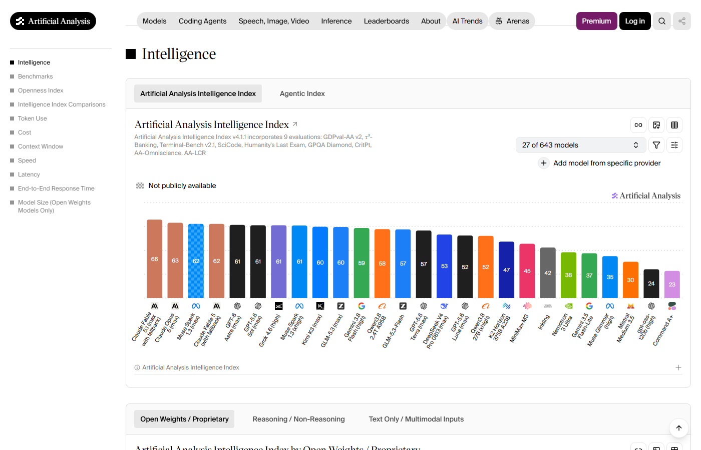Open the About menu
The width and height of the screenshot is (701, 450).
[x=431, y=21]
